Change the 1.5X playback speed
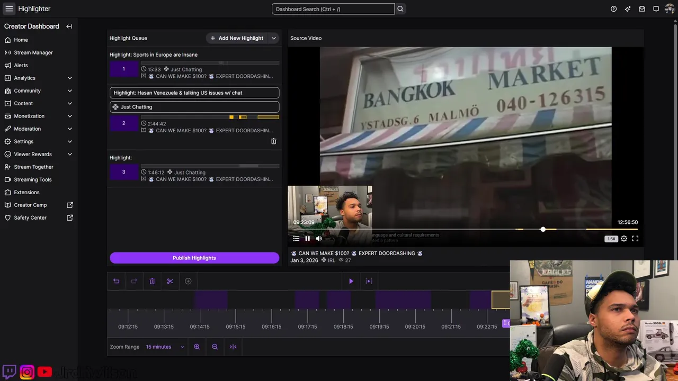678x381 pixels. coord(611,239)
